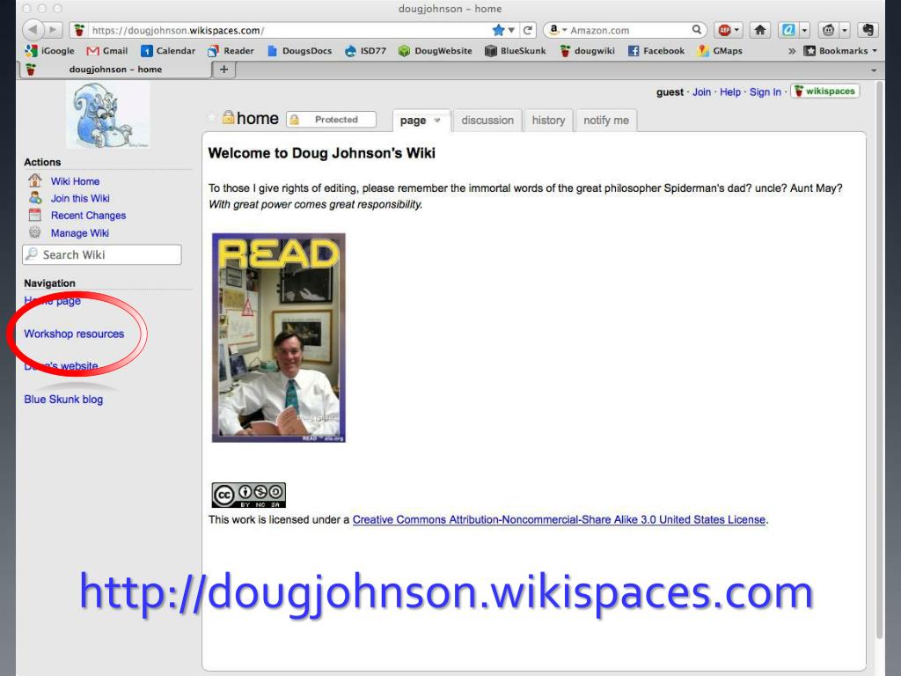Go back with the browser back arrow
901x676 pixels.
(33, 29)
